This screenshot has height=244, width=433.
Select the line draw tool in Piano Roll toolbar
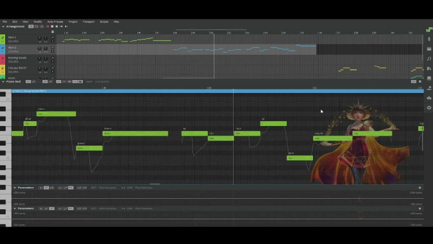tap(45, 82)
